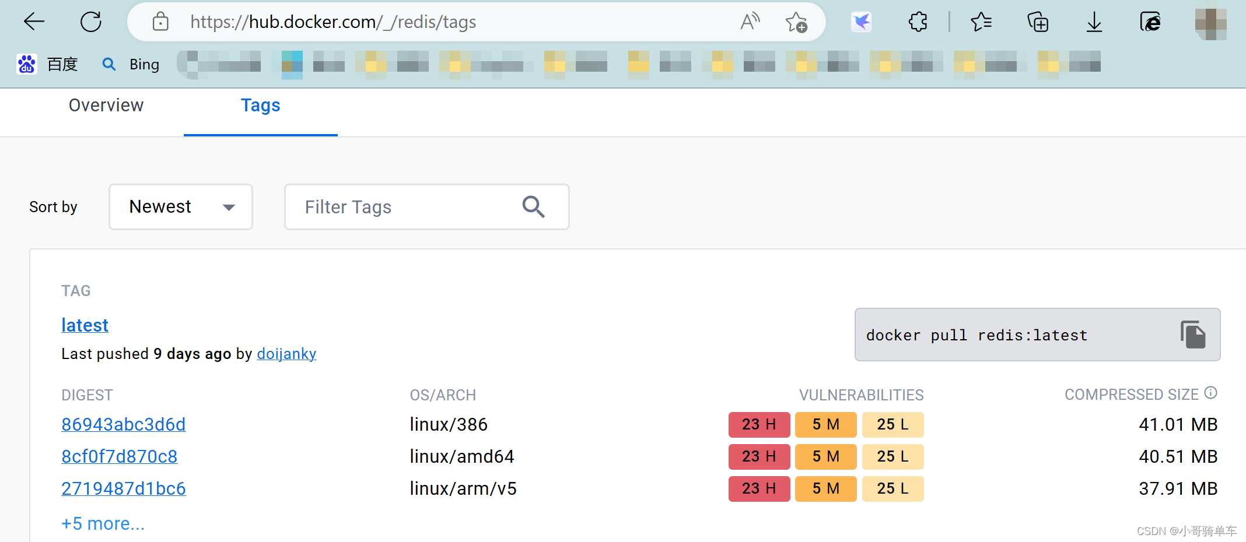The width and height of the screenshot is (1246, 542).
Task: Open the blue bird extension icon
Action: click(862, 22)
